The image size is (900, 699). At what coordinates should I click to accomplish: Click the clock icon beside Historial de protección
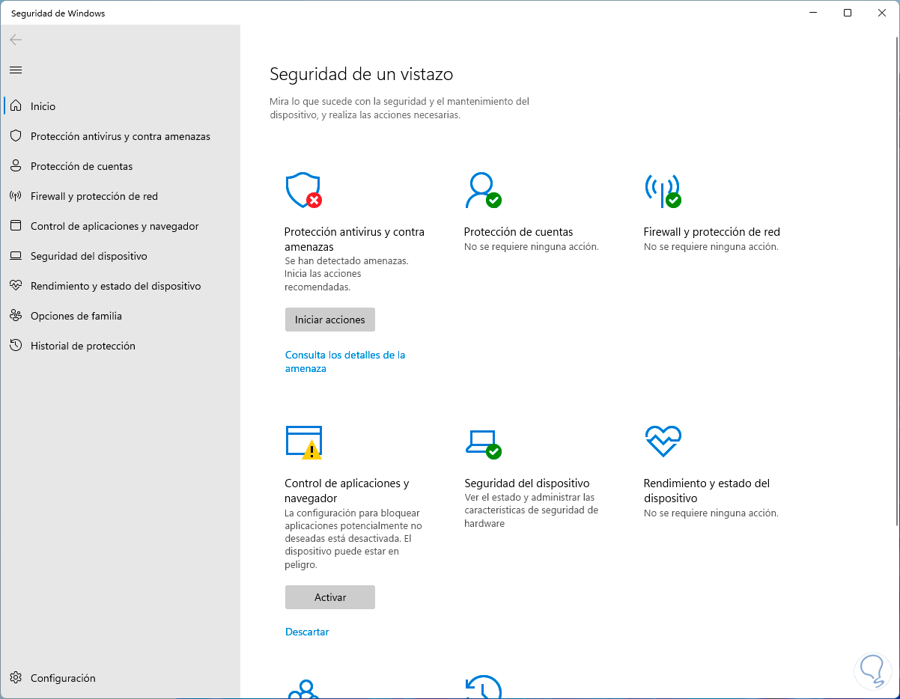(16, 346)
